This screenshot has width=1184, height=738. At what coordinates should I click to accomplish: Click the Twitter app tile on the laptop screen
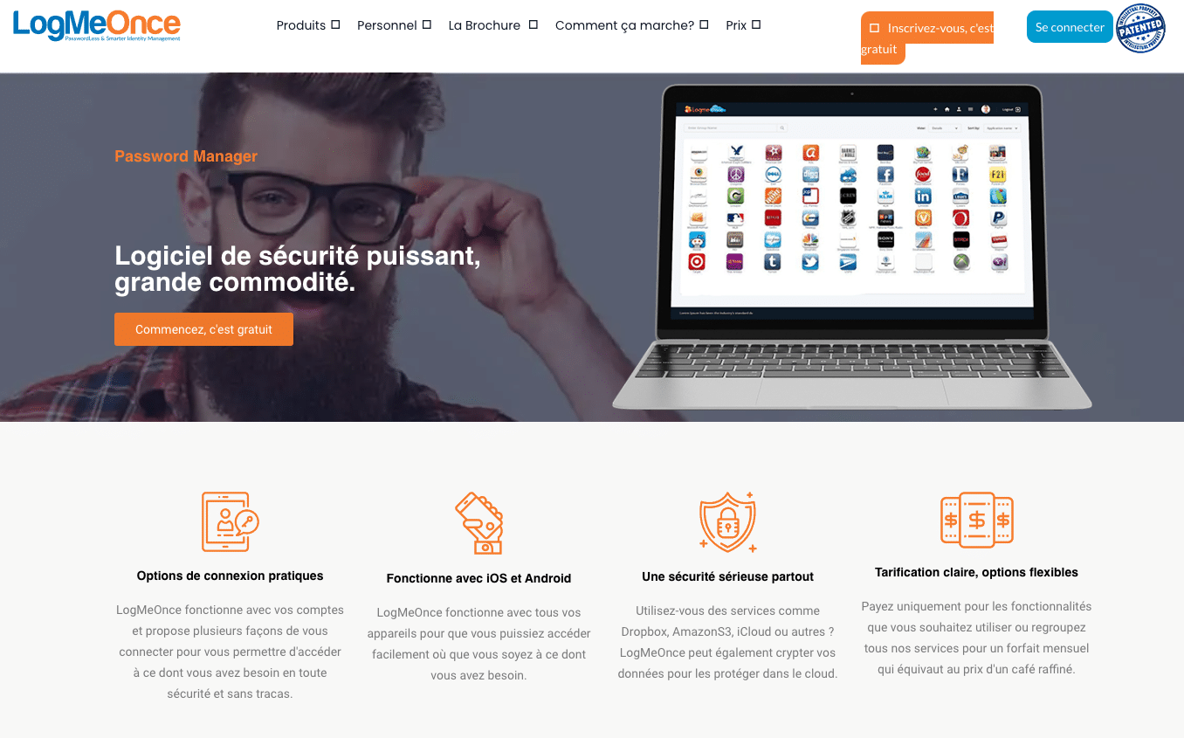(x=810, y=262)
